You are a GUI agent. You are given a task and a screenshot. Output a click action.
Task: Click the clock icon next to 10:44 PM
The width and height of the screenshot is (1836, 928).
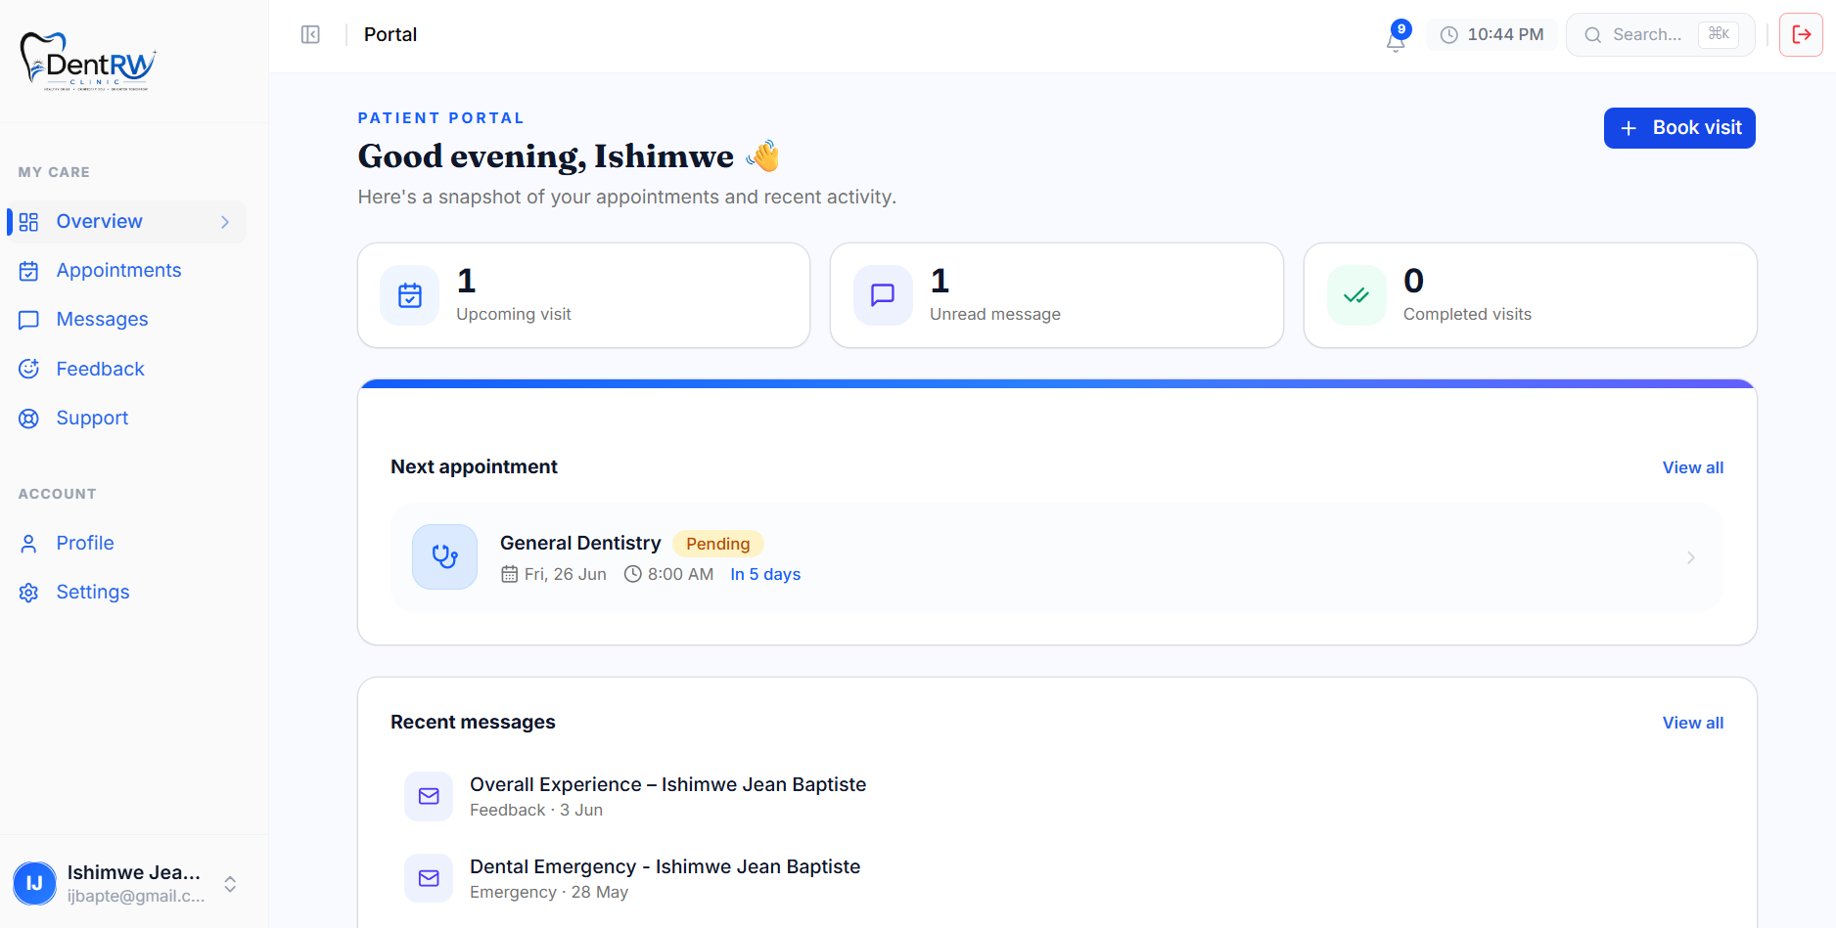coord(1449,35)
